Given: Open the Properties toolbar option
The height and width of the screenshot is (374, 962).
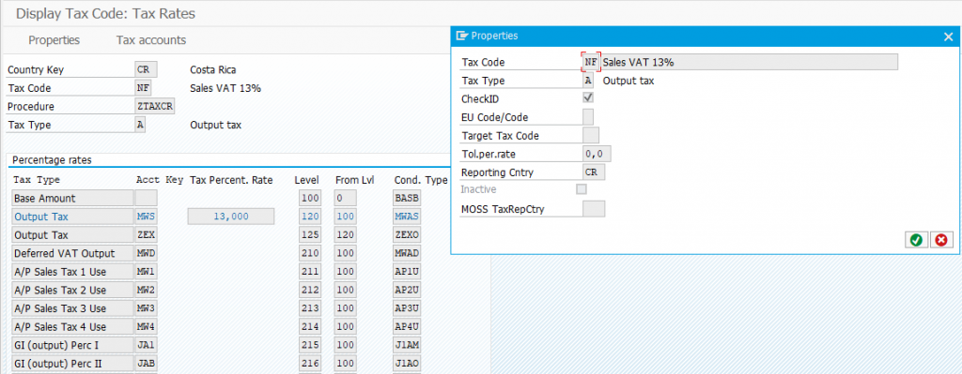Looking at the screenshot, I should (54, 40).
